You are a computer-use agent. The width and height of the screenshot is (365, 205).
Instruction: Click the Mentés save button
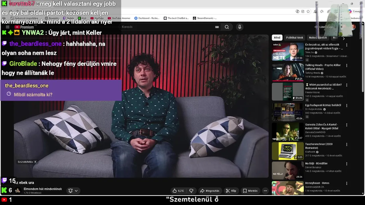[x=250, y=191]
